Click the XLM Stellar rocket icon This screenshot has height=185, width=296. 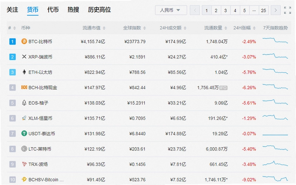[x=24, y=118]
